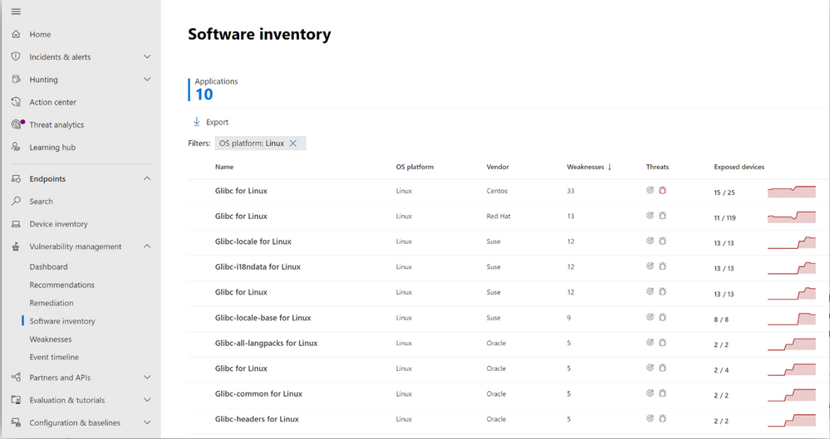
Task: Click exposure trend chart for Glibc-common row
Action: pyautogui.click(x=791, y=394)
